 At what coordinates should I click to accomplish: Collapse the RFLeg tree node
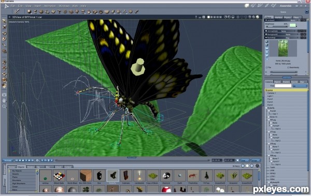point(269,120)
